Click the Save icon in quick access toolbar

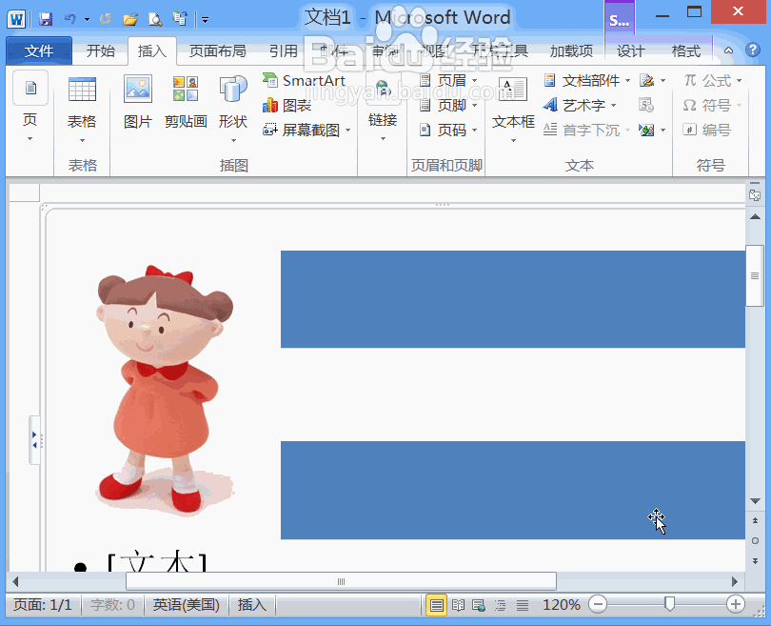click(x=46, y=19)
